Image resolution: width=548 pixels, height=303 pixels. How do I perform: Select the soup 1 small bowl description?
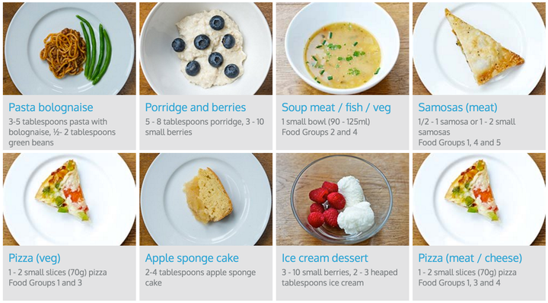click(326, 122)
